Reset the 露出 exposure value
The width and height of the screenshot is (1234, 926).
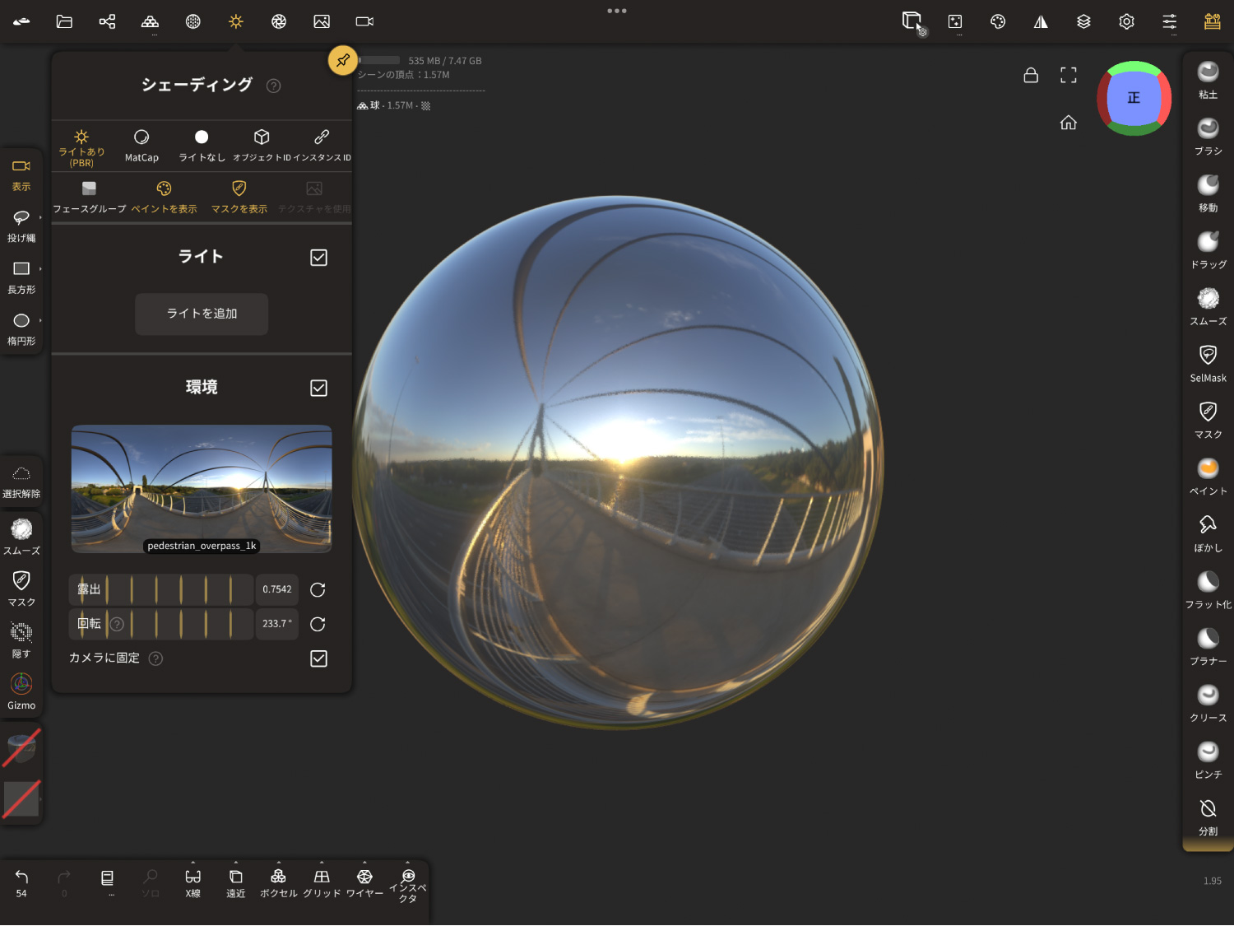[318, 589]
